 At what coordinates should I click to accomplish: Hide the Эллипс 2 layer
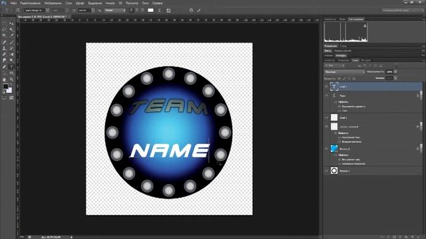tap(326, 149)
